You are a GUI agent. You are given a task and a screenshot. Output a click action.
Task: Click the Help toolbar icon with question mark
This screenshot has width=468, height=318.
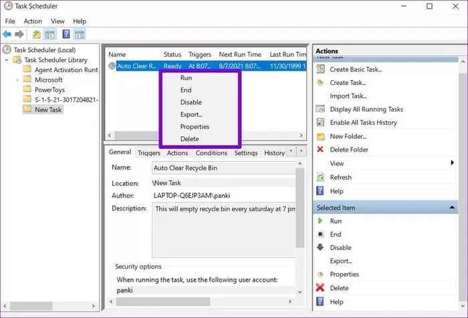[x=66, y=34]
